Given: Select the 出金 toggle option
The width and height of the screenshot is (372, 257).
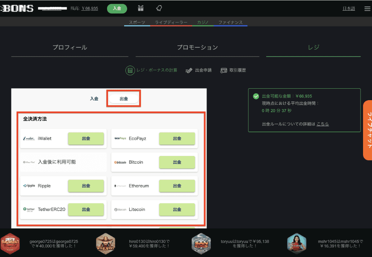Looking at the screenshot, I should 124,98.
